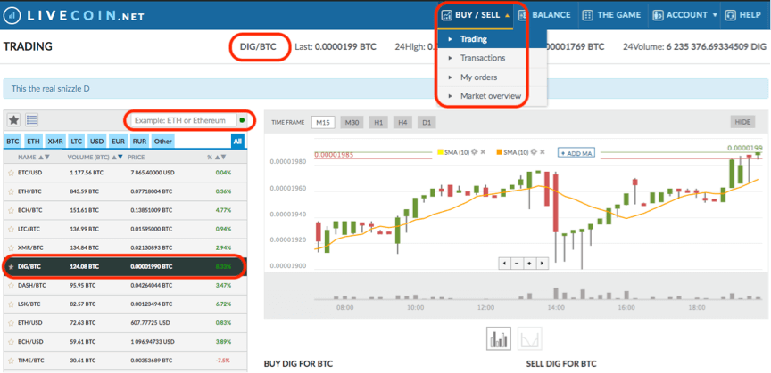Filter pairs by the USD tab
Viewport: 771px width, 373px height.
coord(97,142)
